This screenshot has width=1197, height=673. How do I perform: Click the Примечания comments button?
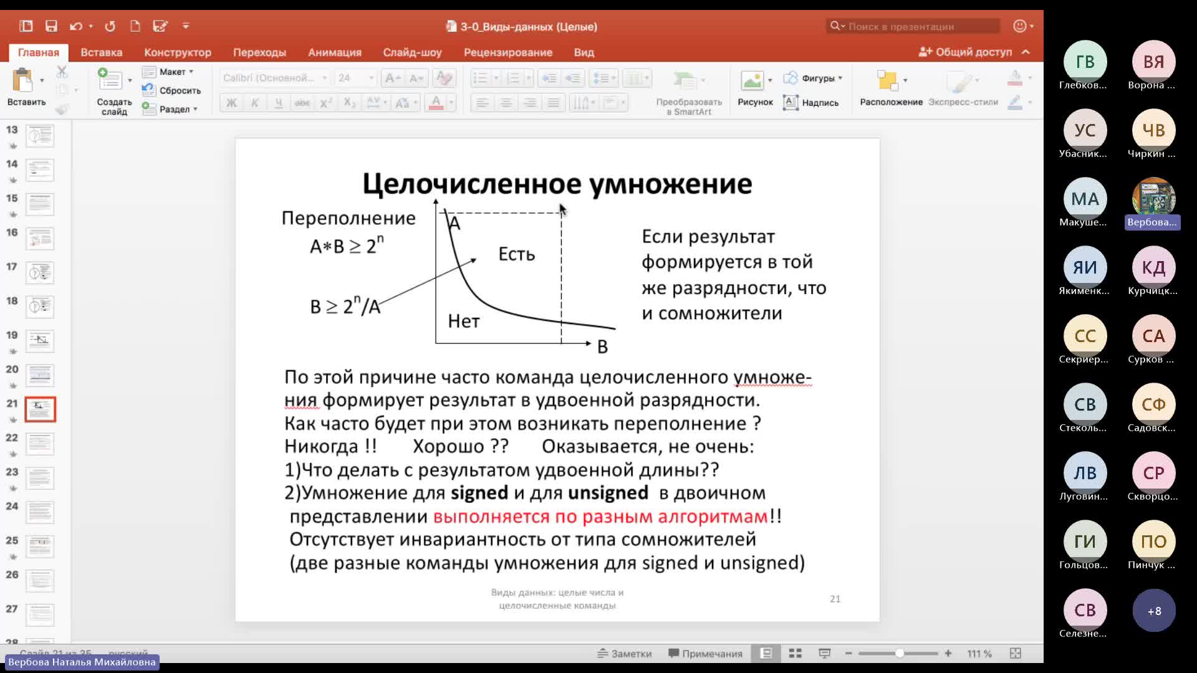click(706, 654)
